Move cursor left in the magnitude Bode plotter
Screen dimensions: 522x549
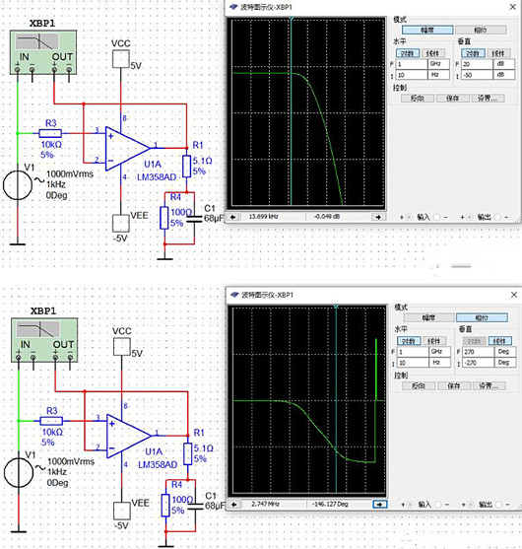(232, 217)
